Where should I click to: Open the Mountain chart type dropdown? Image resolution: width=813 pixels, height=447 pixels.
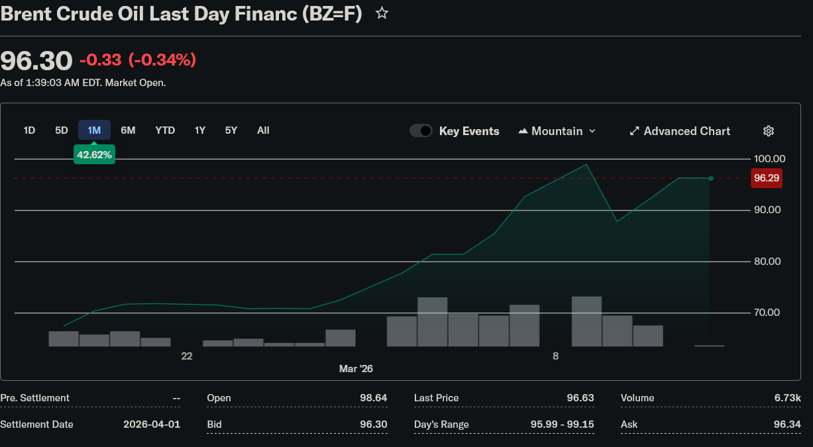point(557,131)
